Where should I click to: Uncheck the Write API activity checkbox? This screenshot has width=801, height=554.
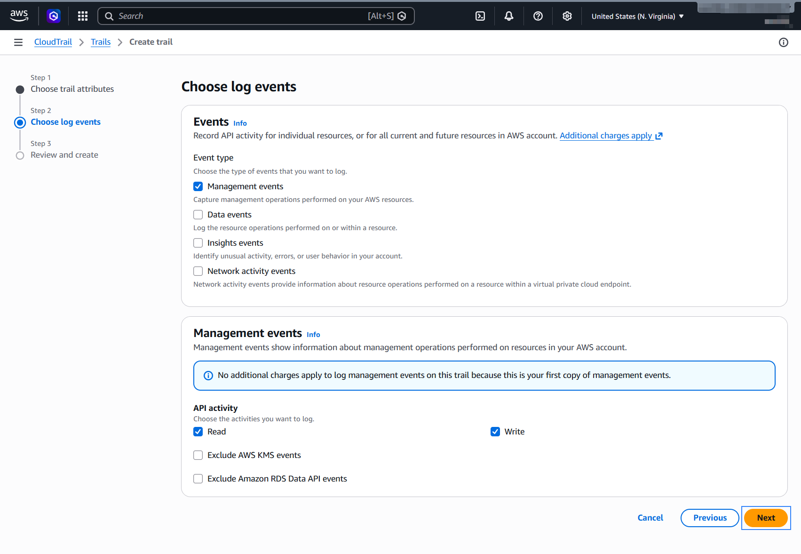(495, 432)
